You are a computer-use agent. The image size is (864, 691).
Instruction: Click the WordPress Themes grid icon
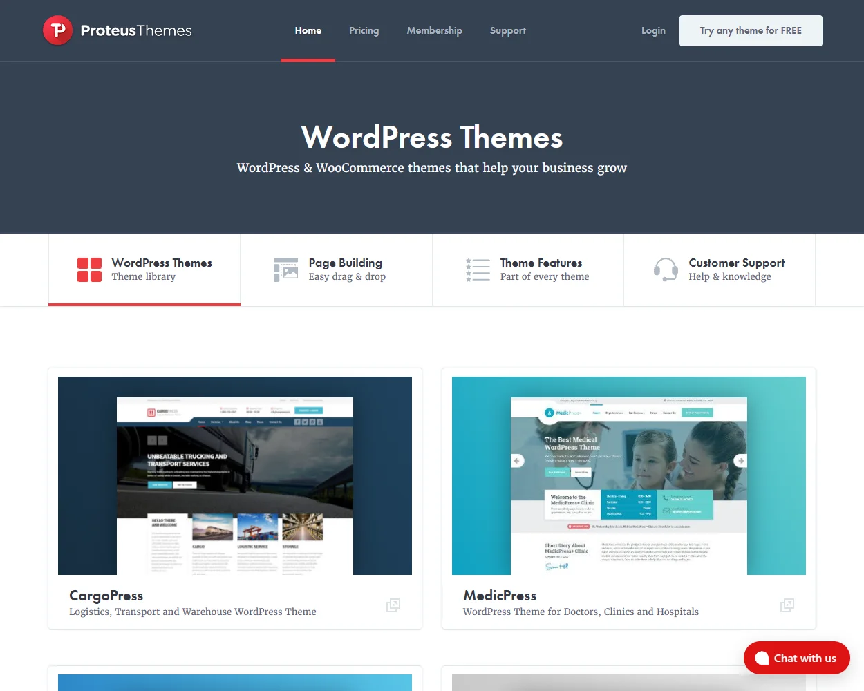pos(89,269)
